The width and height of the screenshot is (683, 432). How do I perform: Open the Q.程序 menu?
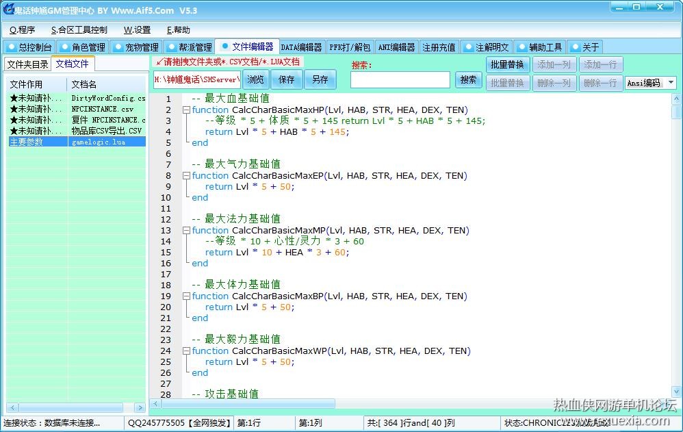(x=22, y=30)
